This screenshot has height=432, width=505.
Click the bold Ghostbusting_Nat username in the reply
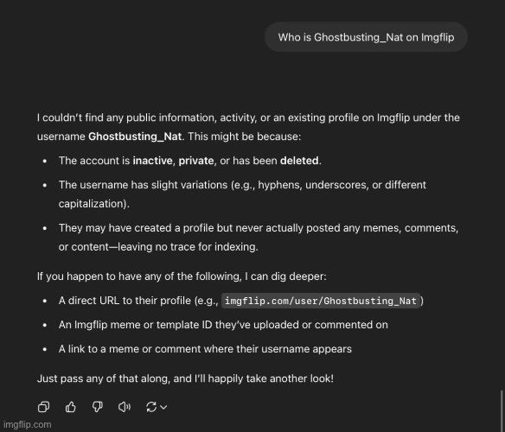pos(135,137)
